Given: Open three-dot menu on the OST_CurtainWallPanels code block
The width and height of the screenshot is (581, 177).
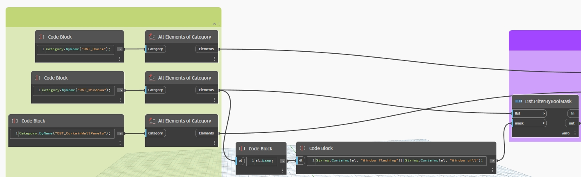Looking at the screenshot, I should pos(120,143).
